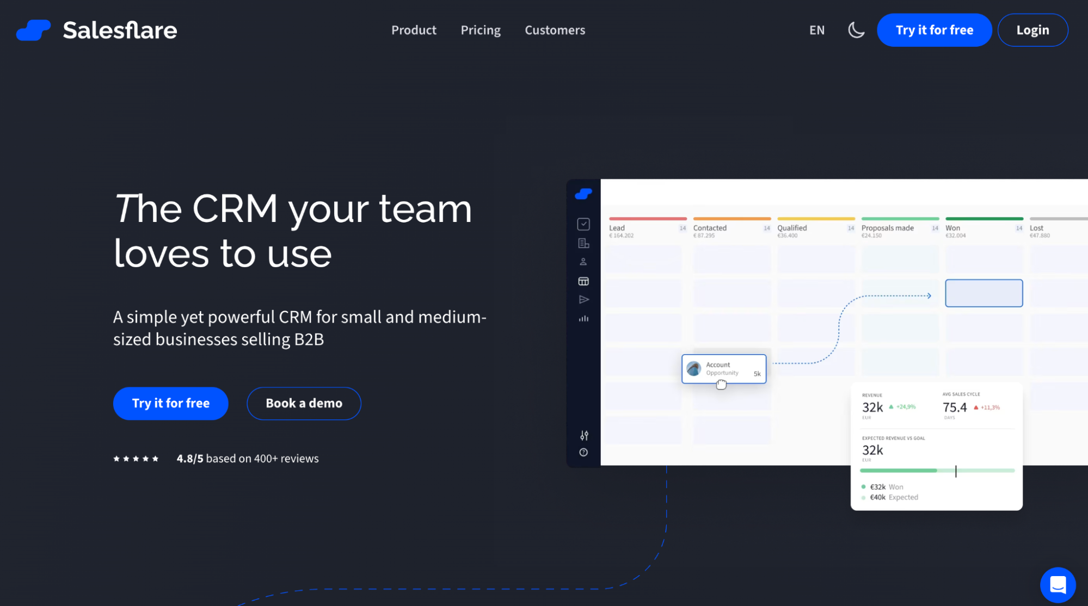Image resolution: width=1088 pixels, height=606 pixels.
Task: Click highlighted drop slot in Won column
Action: (983, 293)
